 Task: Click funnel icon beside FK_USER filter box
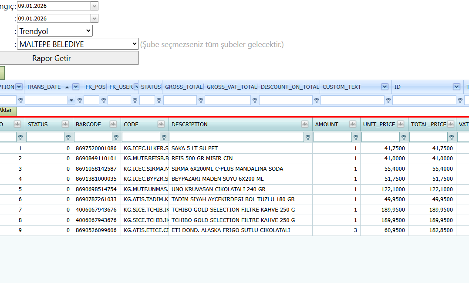click(x=135, y=101)
